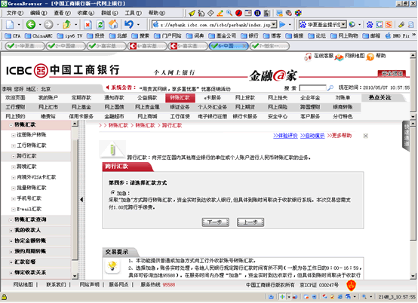Click the Up folder arrow icon

pyautogui.click(x=66, y=25)
